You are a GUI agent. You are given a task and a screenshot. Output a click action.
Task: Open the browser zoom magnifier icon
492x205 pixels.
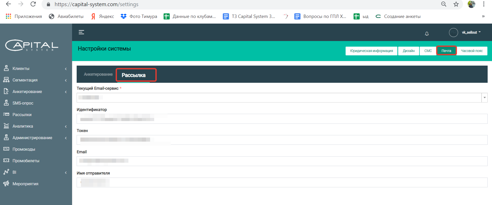tap(444, 4)
